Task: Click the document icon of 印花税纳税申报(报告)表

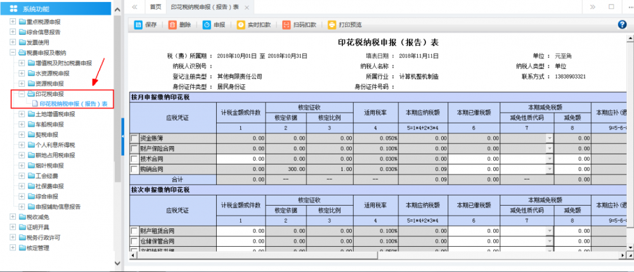Action: [x=34, y=104]
